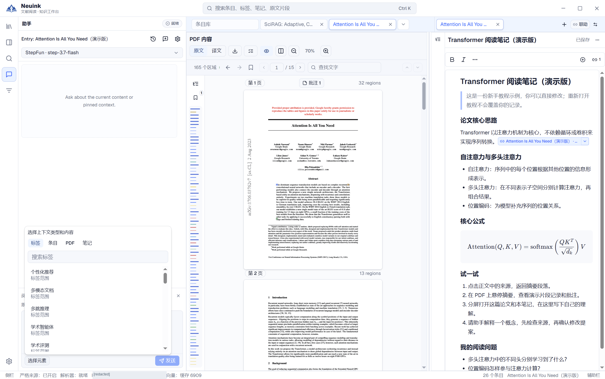
Task: Toggle note outline panel icon
Action: 438,39
